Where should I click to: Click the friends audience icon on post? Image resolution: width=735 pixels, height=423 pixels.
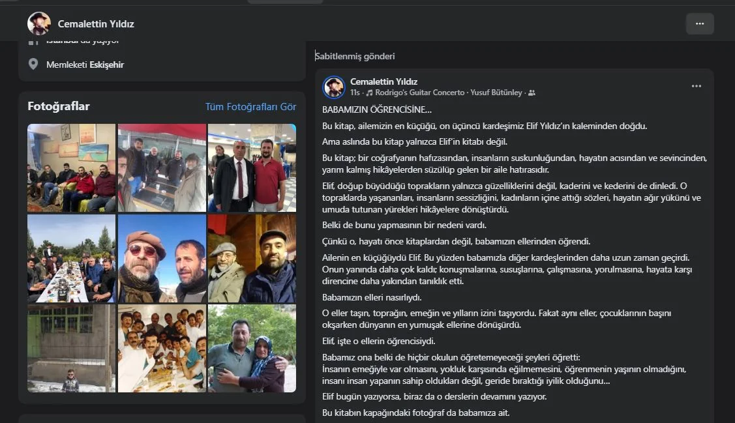(x=532, y=93)
